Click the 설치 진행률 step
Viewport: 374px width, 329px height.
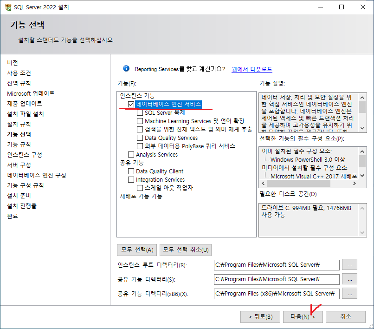point(22,206)
